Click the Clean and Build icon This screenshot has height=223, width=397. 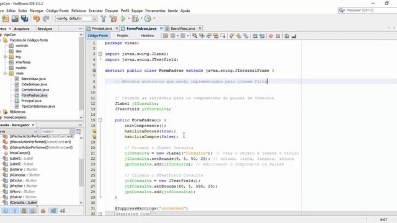pyautogui.click(x=113, y=19)
